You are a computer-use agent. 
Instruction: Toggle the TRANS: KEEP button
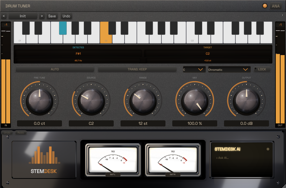pyautogui.click(x=137, y=69)
